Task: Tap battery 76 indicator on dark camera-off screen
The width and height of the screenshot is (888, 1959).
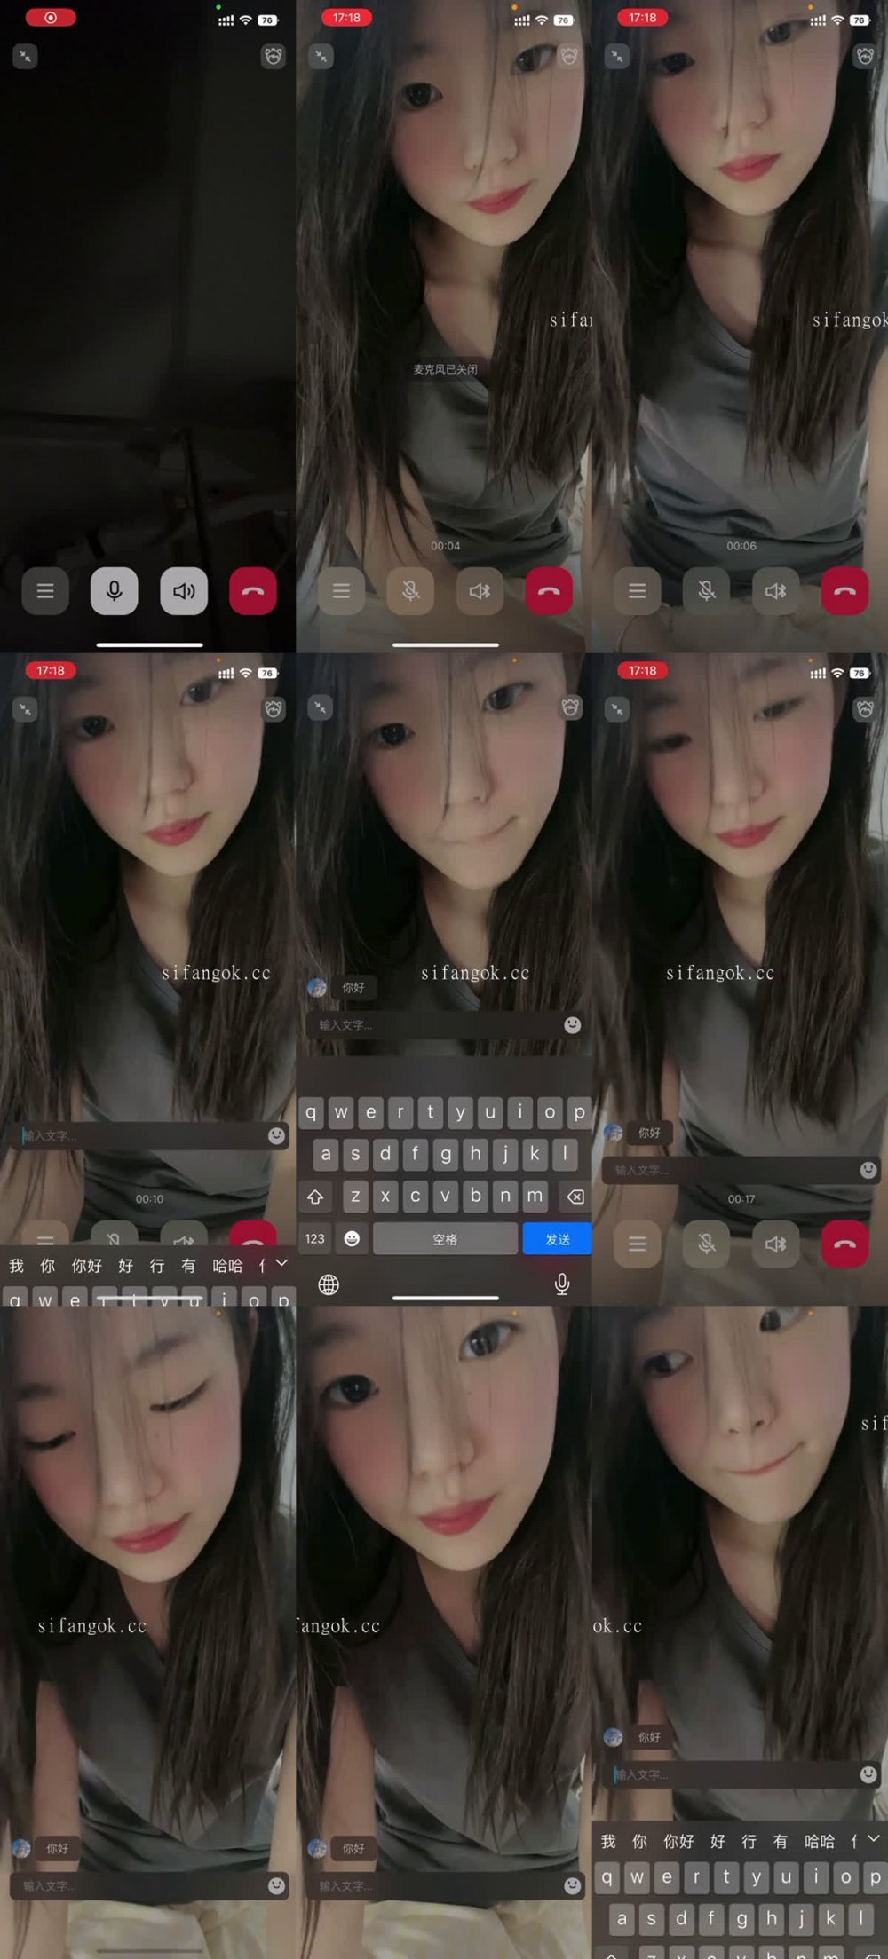Action: [267, 20]
